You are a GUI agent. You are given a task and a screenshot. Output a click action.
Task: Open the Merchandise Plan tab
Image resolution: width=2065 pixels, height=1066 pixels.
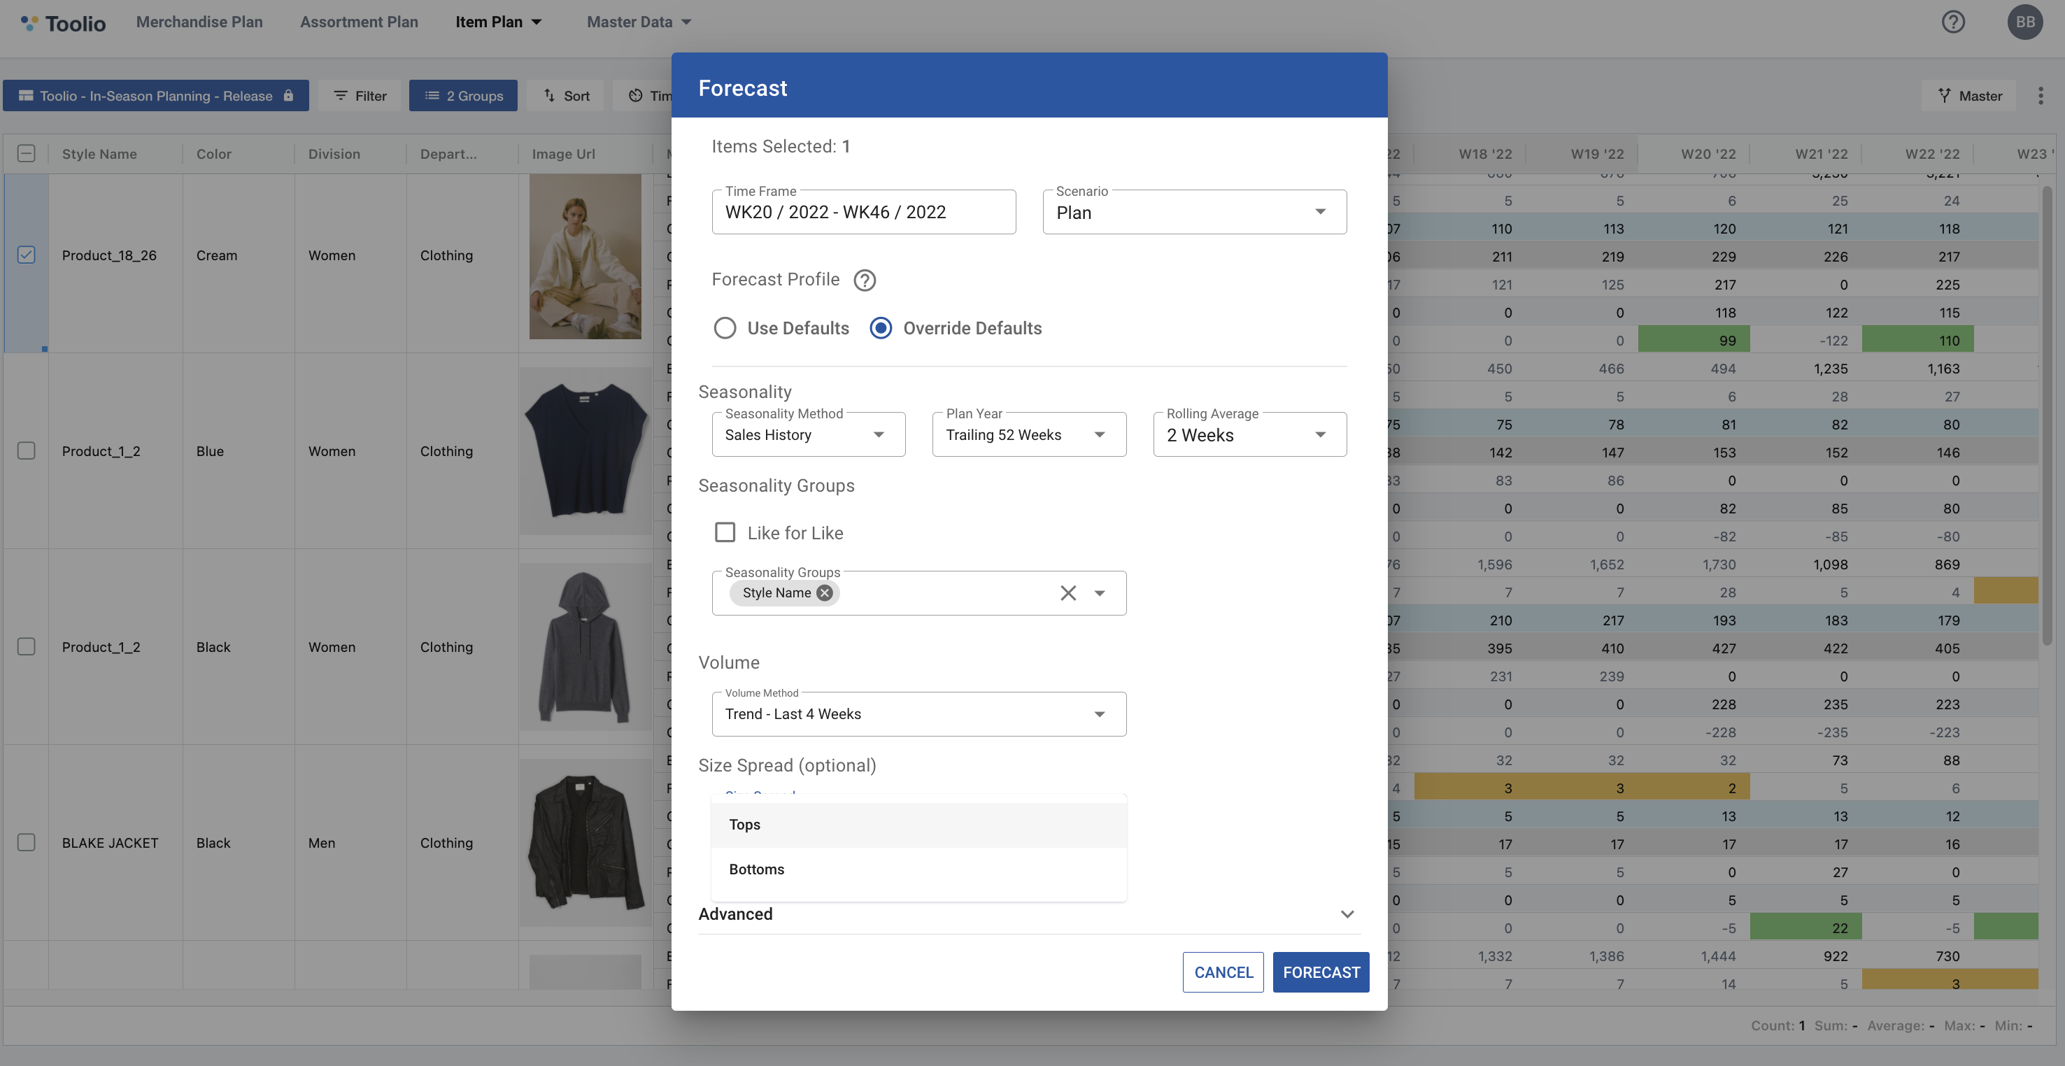pyautogui.click(x=199, y=22)
